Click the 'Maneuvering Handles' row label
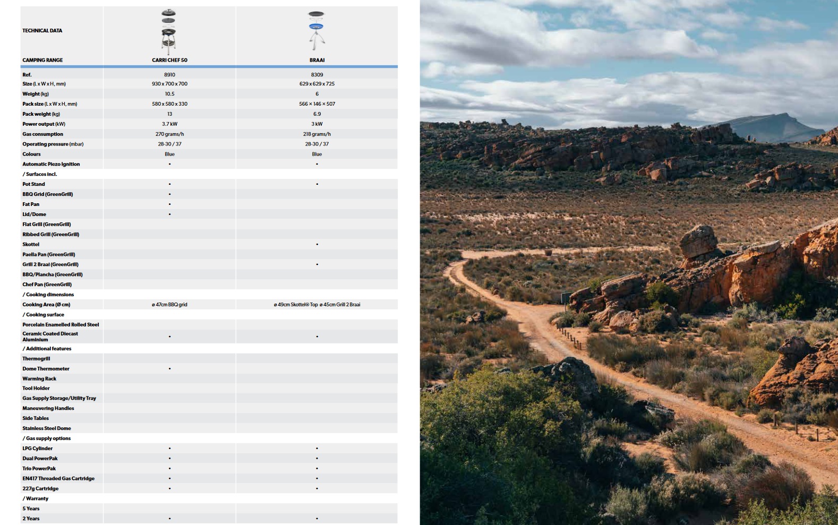 pos(48,409)
